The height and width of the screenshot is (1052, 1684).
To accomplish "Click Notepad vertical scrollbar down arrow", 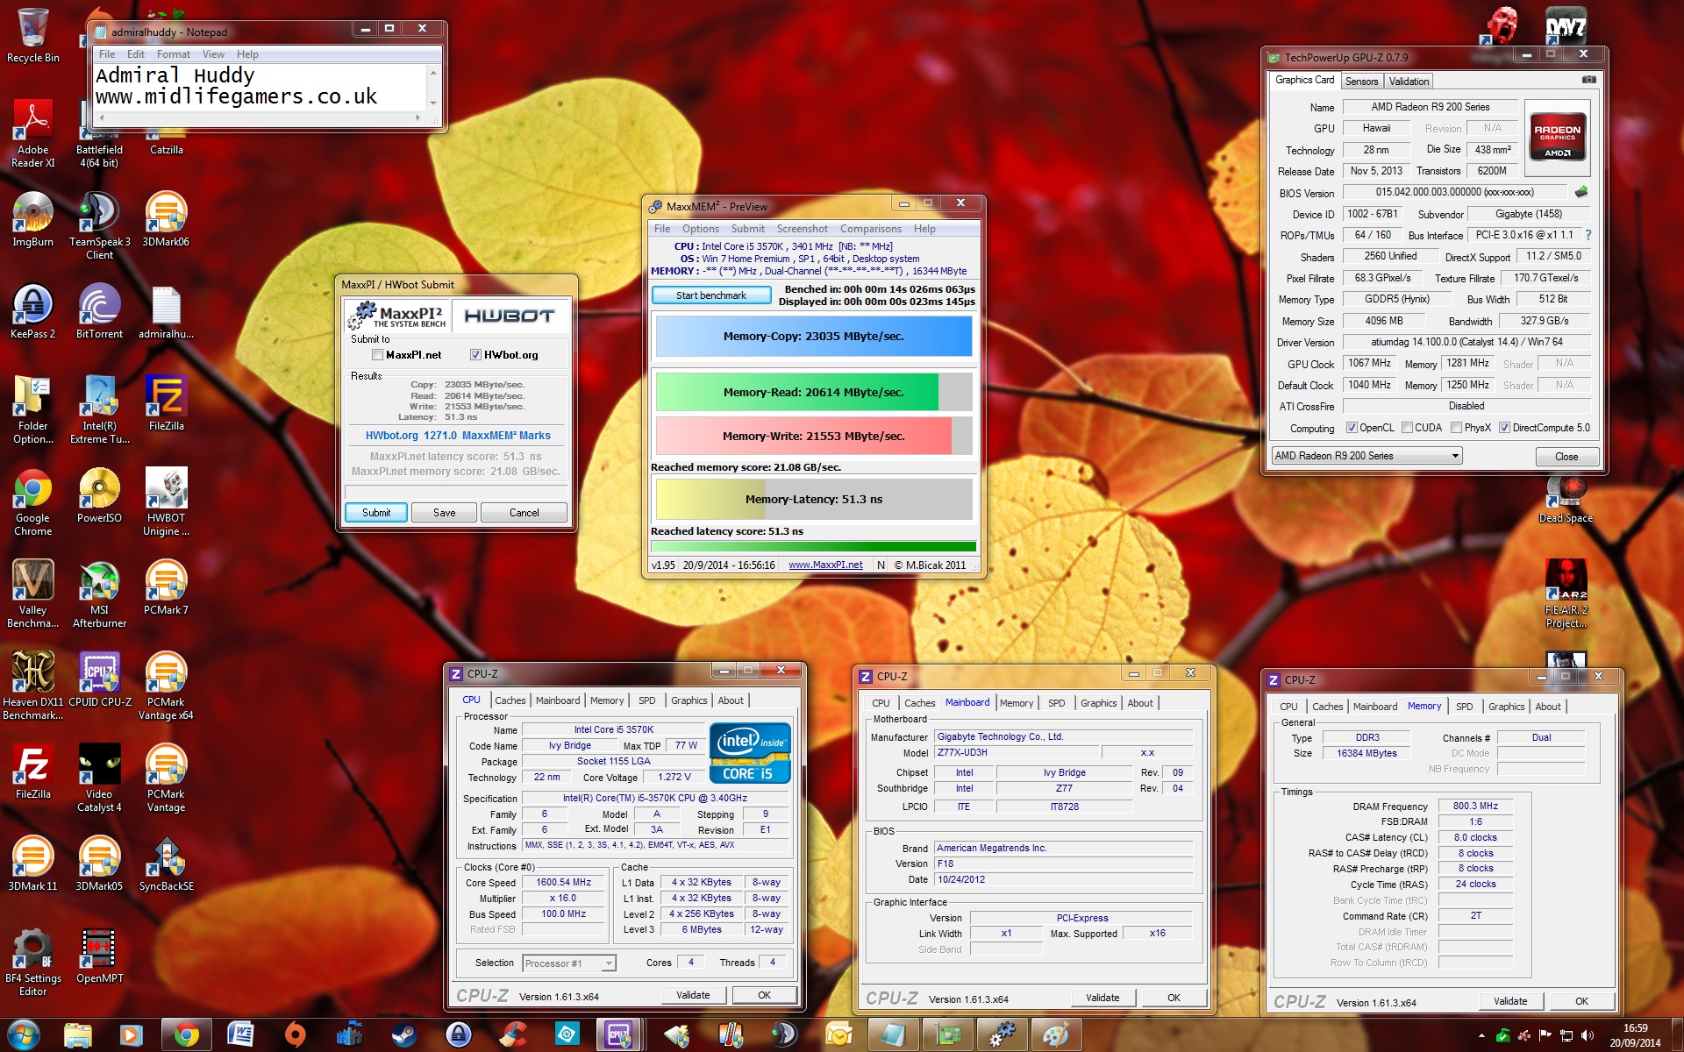I will coord(433,103).
